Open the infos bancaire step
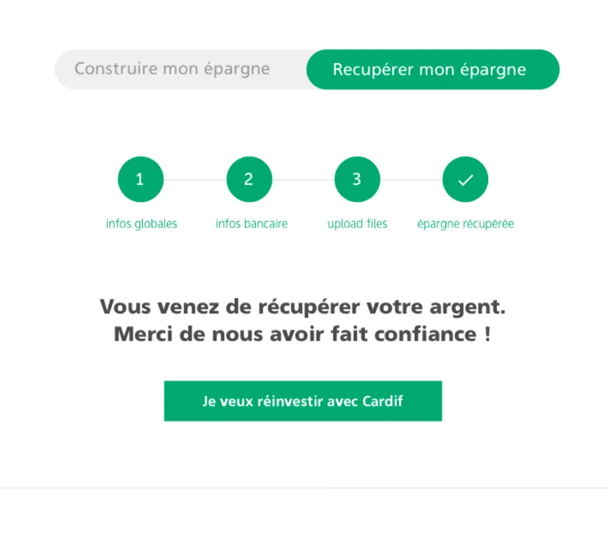Image resolution: width=607 pixels, height=535 pixels. (x=251, y=223)
